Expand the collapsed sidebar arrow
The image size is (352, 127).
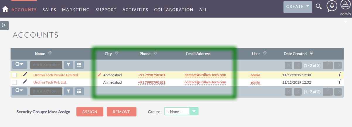pos(4,25)
